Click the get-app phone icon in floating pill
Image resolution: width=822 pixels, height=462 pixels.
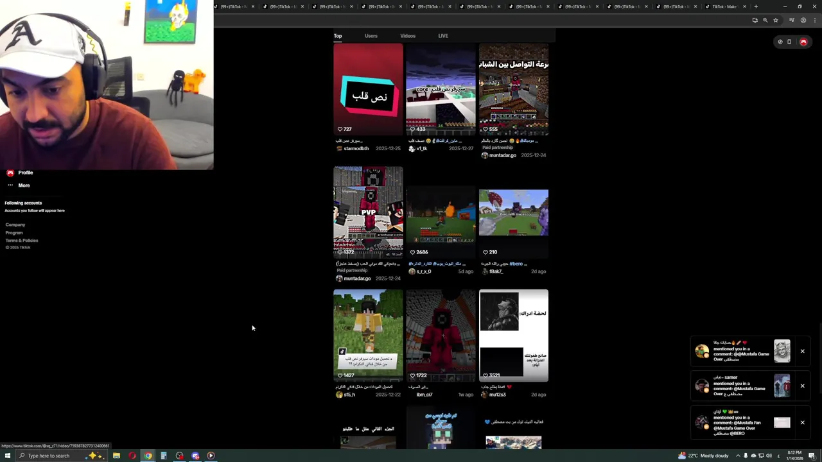click(x=789, y=42)
